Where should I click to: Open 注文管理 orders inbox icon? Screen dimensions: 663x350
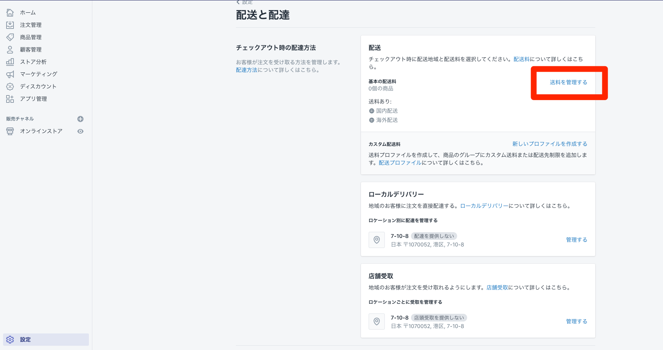[10, 25]
